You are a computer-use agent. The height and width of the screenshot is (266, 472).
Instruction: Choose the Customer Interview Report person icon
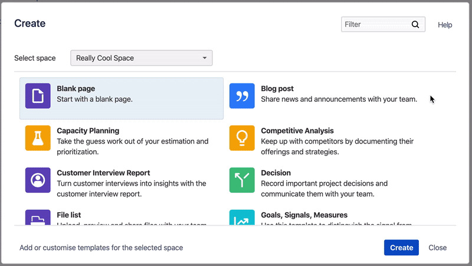click(x=38, y=180)
